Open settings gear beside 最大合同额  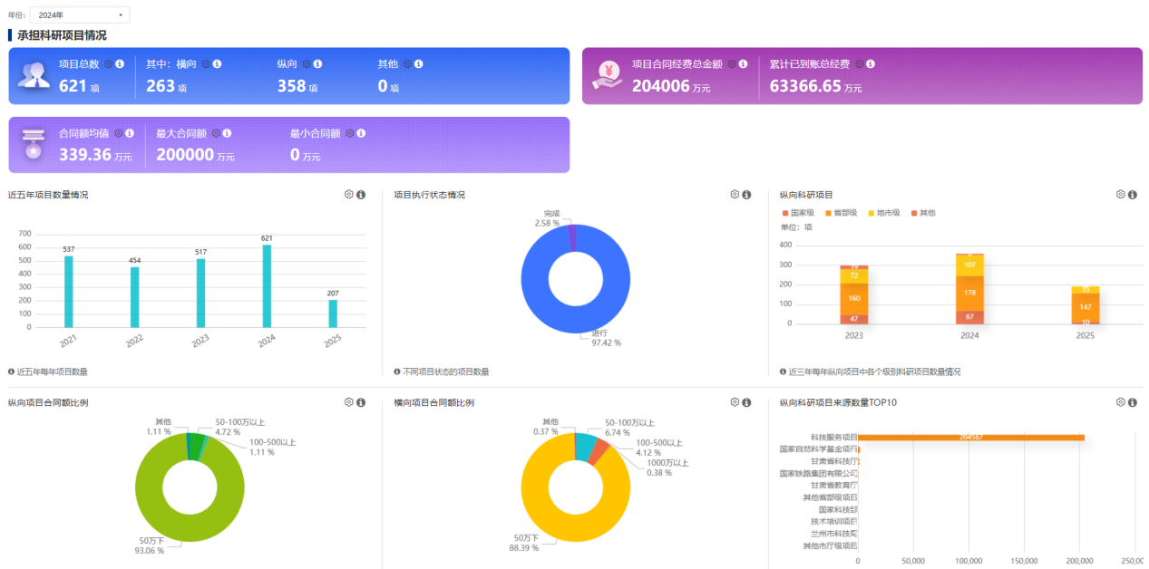click(215, 133)
